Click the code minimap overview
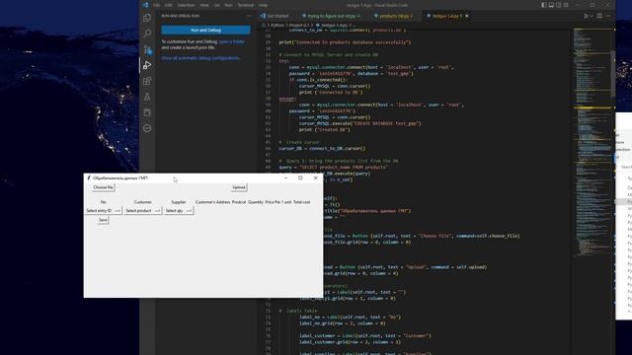This screenshot has width=632, height=355. pyautogui.click(x=592, y=141)
